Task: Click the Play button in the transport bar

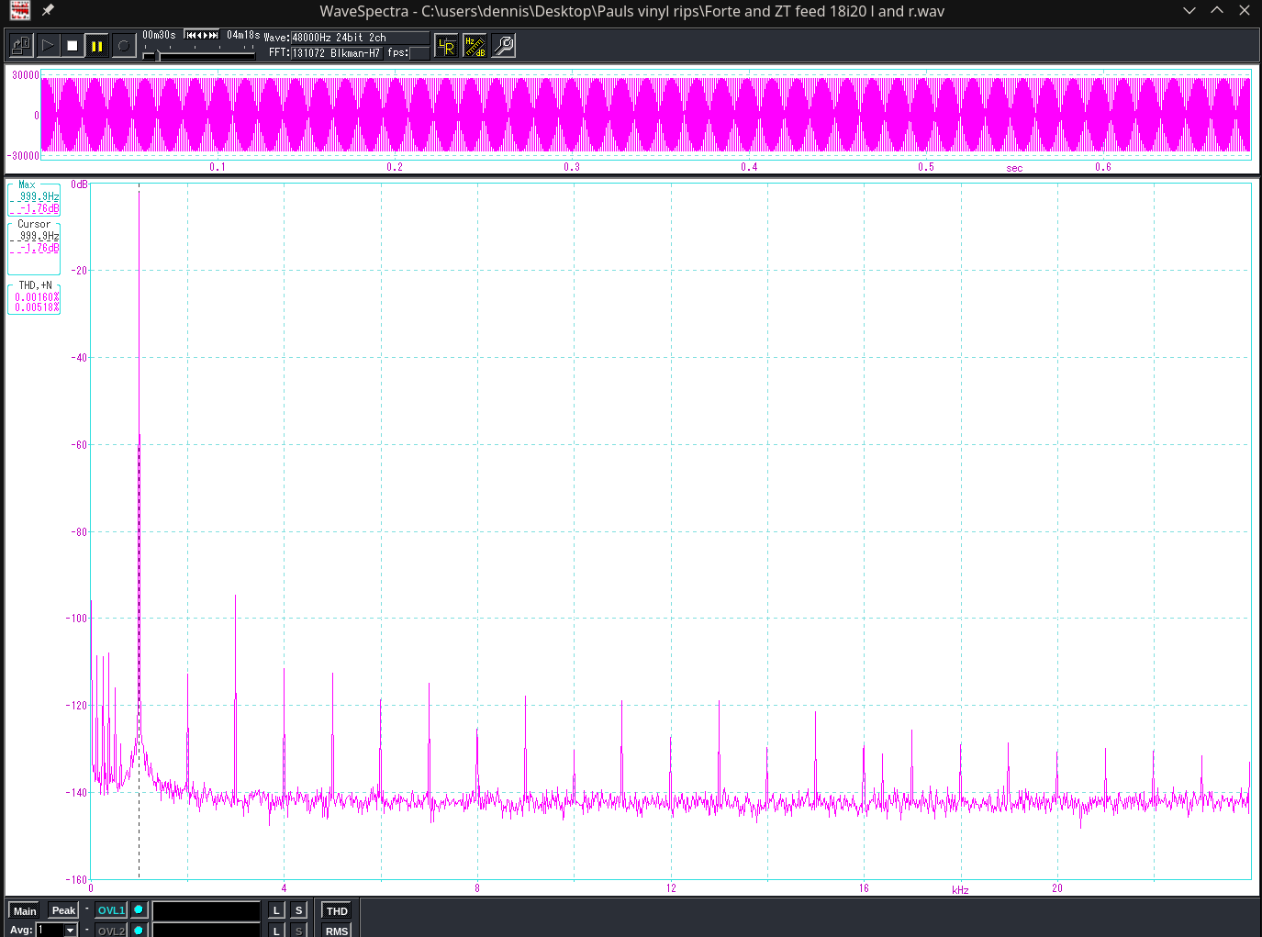Action: pos(48,45)
